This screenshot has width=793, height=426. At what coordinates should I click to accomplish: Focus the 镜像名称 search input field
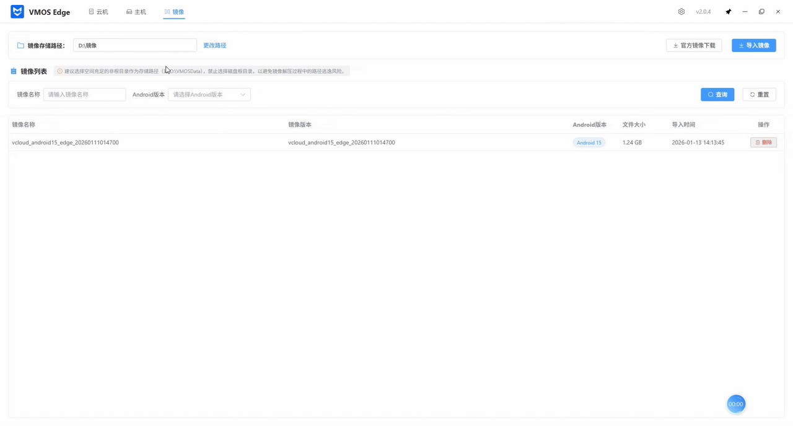[x=84, y=95]
